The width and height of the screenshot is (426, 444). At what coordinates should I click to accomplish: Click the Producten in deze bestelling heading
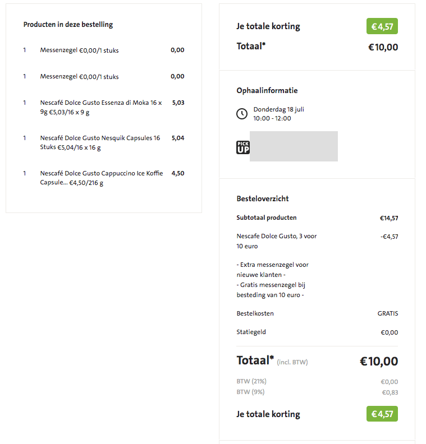coord(68,25)
